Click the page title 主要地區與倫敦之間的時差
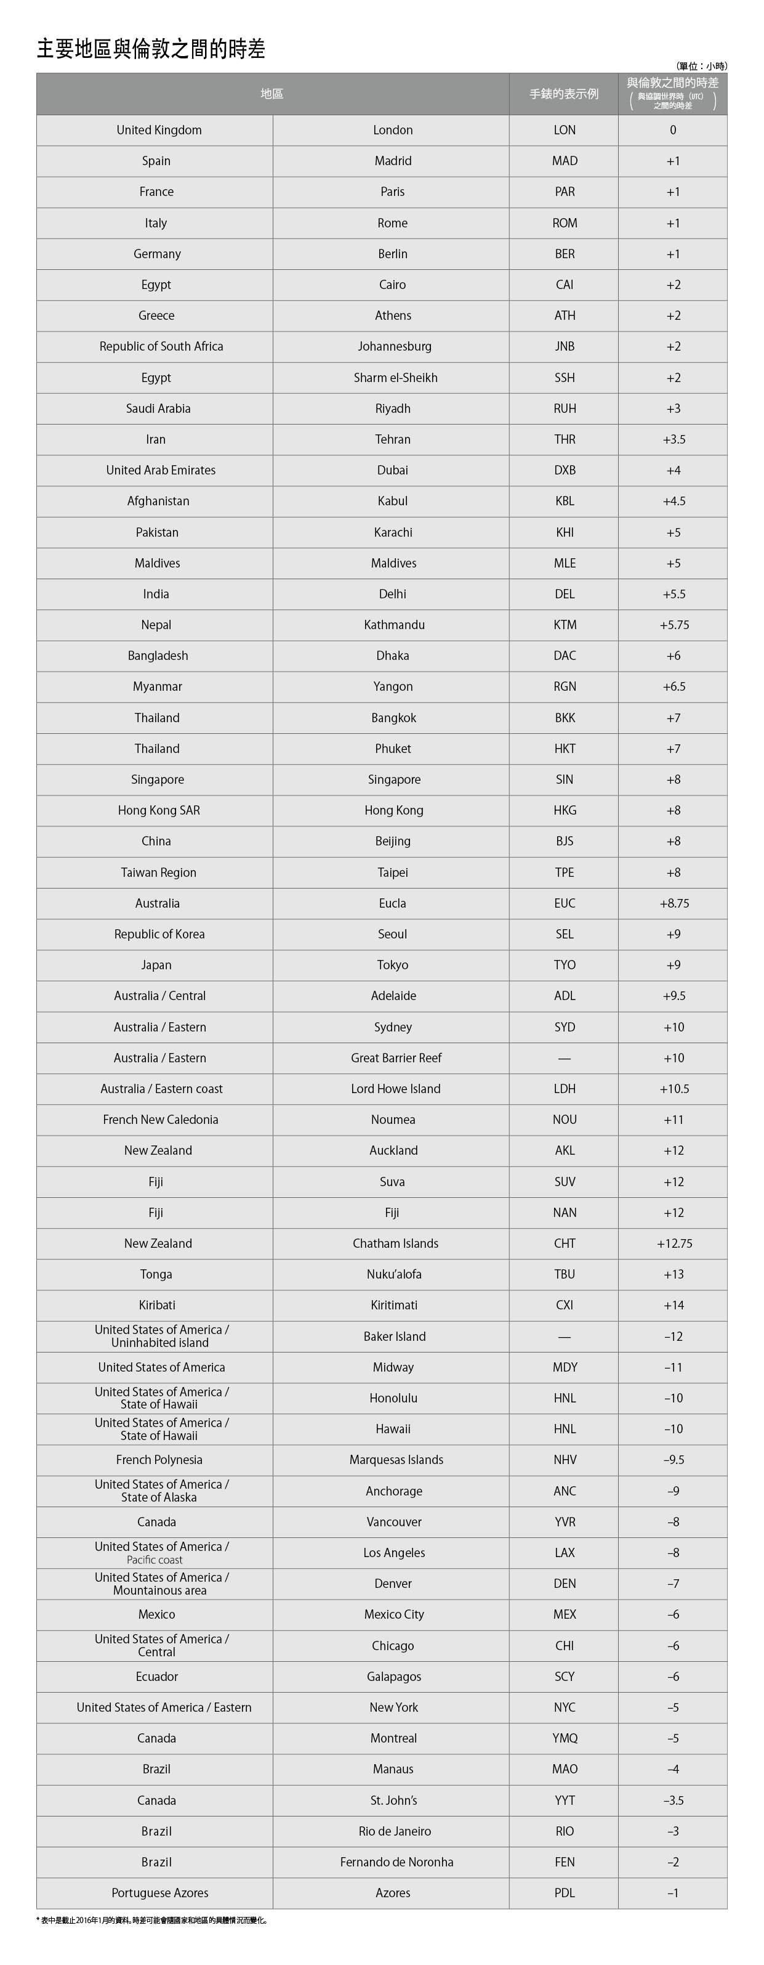The image size is (764, 1965). click(151, 49)
